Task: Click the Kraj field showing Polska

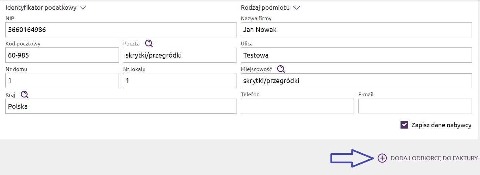Action: 121,106
